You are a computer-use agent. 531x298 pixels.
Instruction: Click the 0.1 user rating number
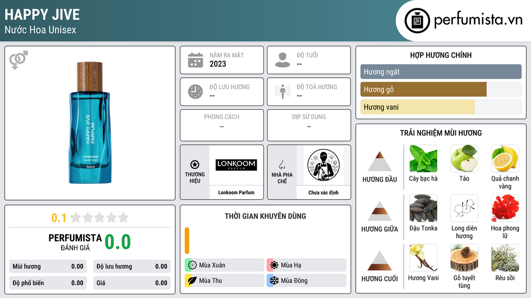(59, 218)
